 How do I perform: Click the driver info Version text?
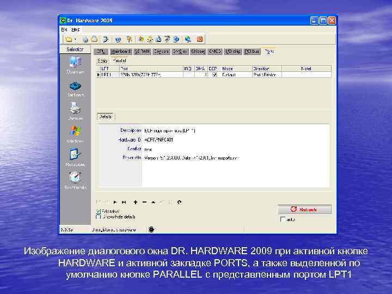(x=192, y=158)
